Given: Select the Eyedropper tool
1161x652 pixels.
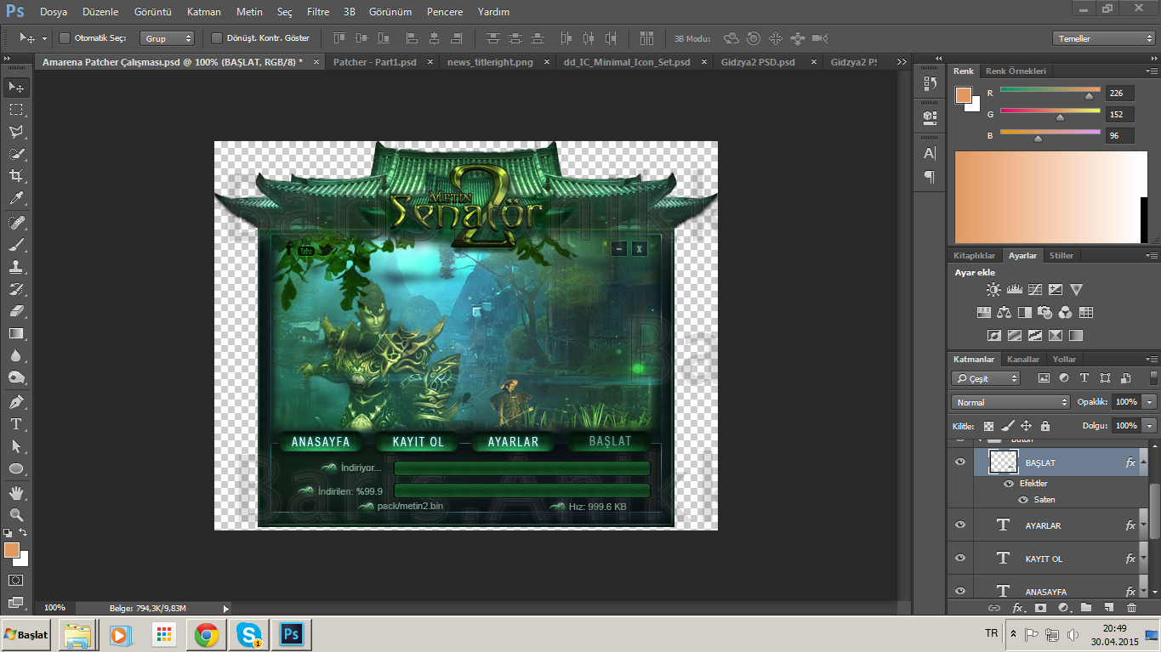Looking at the screenshot, I should coord(16,199).
